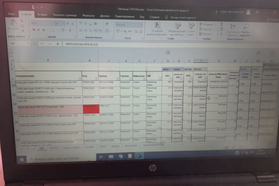Screen dimensions: 279x186
Task: Open Chrome from the taskbar
Action: click(x=121, y=156)
